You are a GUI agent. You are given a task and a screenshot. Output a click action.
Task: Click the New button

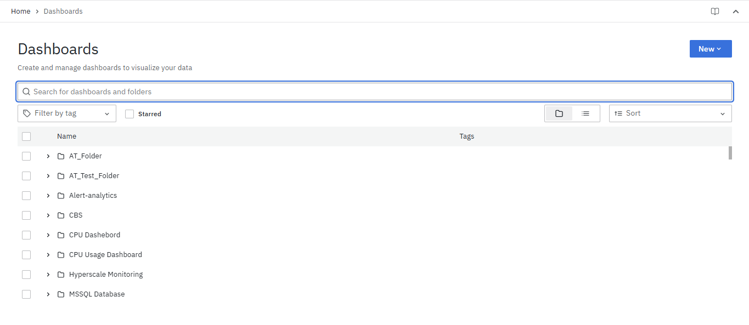tap(710, 49)
